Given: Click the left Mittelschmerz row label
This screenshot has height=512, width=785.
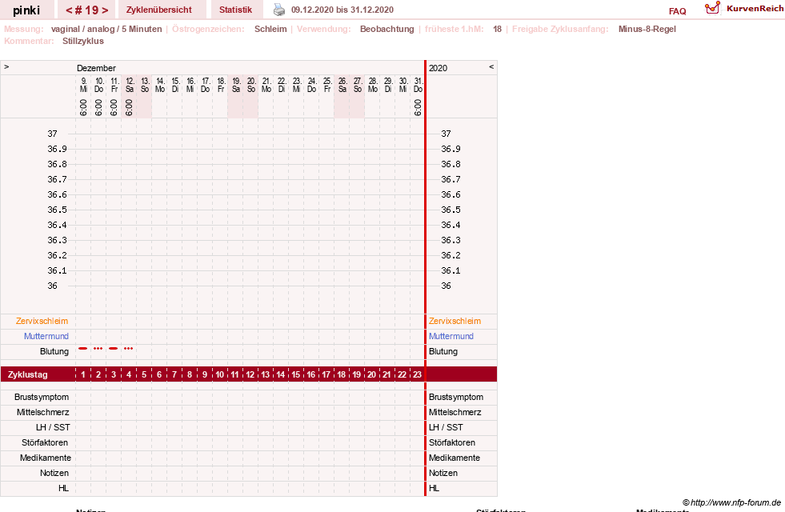Looking at the screenshot, I should tap(42, 412).
